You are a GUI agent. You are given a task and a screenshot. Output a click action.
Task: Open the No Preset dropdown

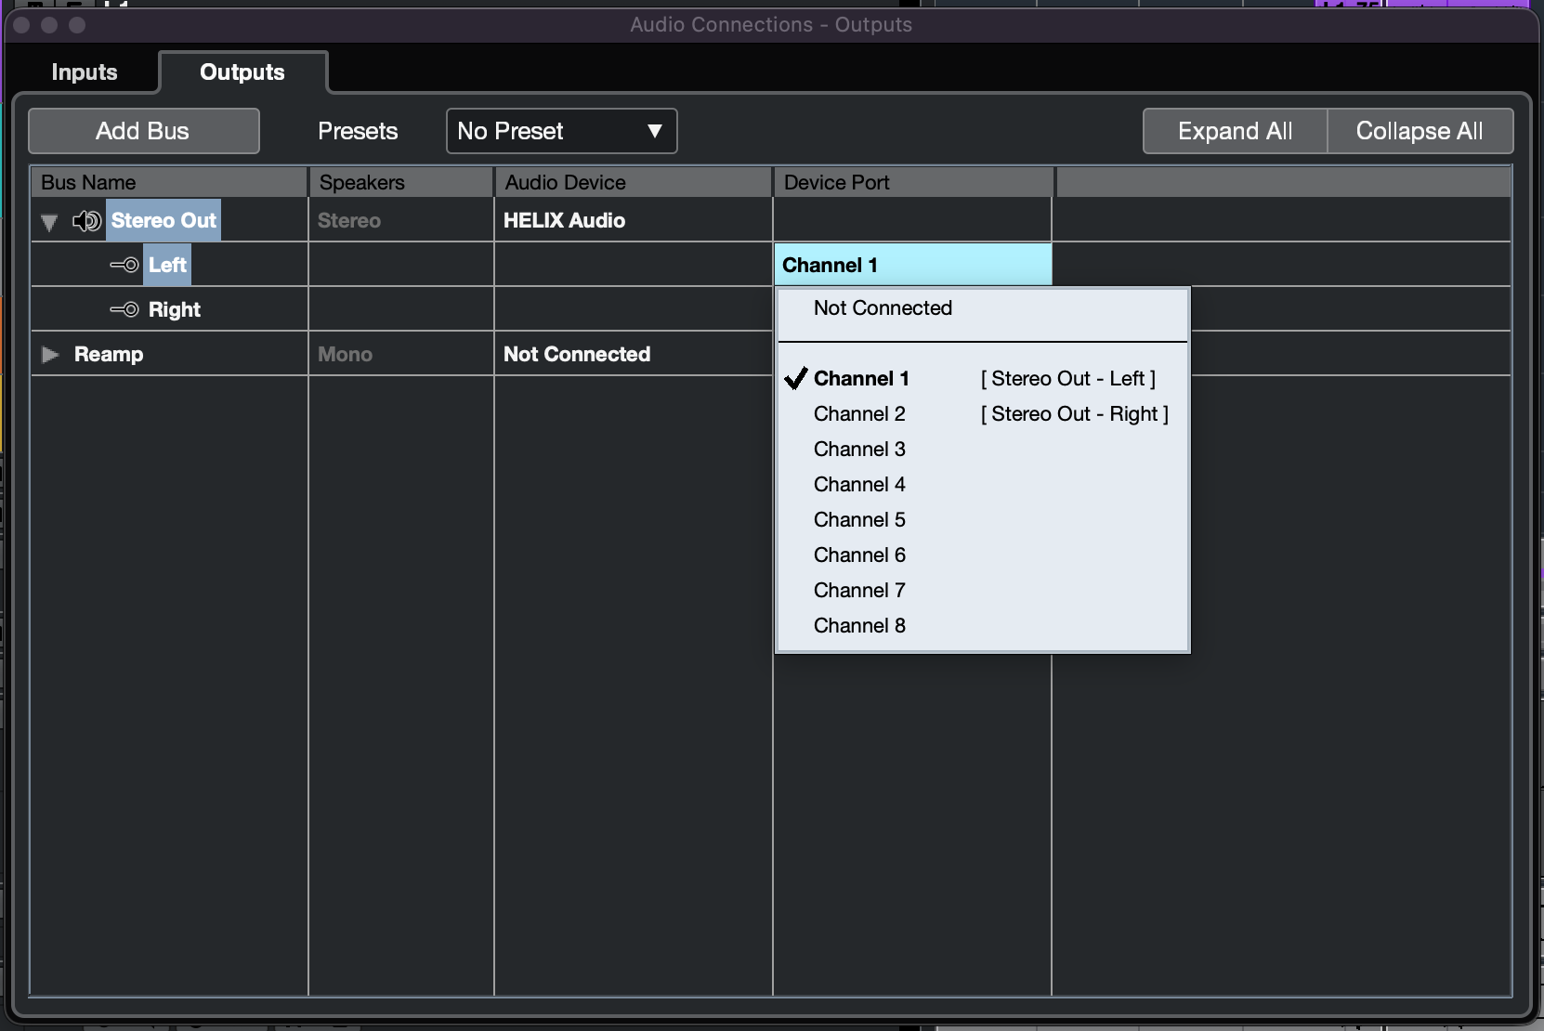pyautogui.click(x=561, y=131)
